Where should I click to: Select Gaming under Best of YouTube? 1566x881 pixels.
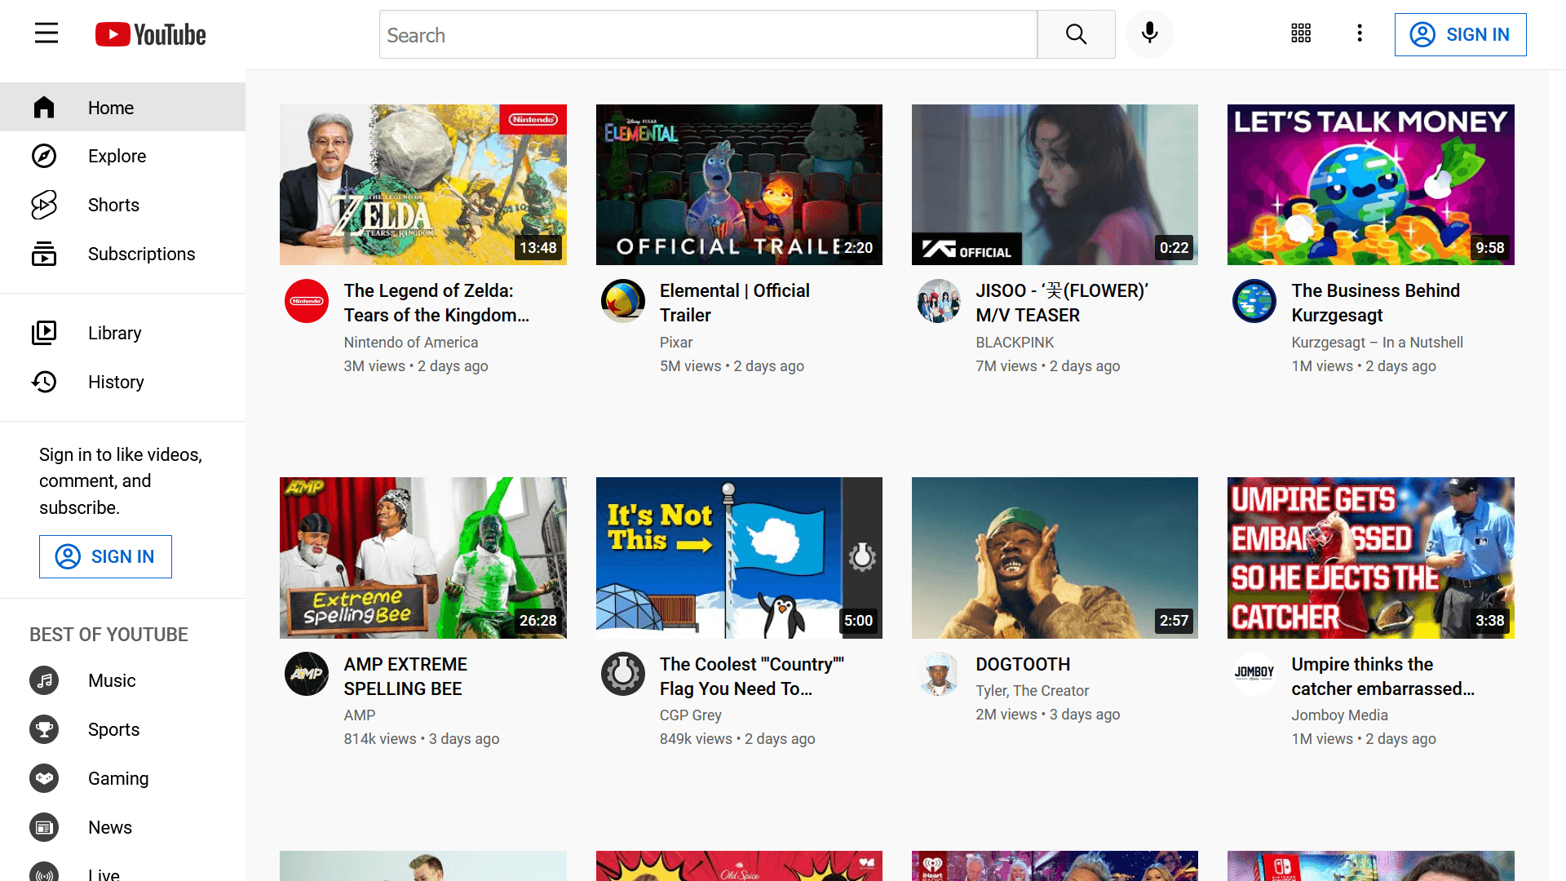[122, 778]
